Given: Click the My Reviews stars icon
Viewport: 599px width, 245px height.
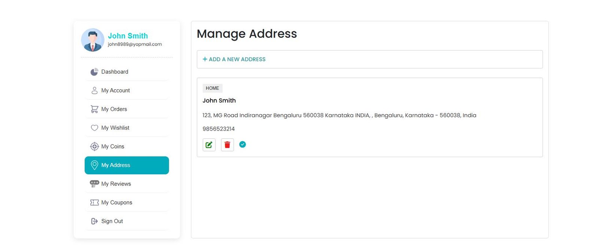Looking at the screenshot, I should 94,184.
